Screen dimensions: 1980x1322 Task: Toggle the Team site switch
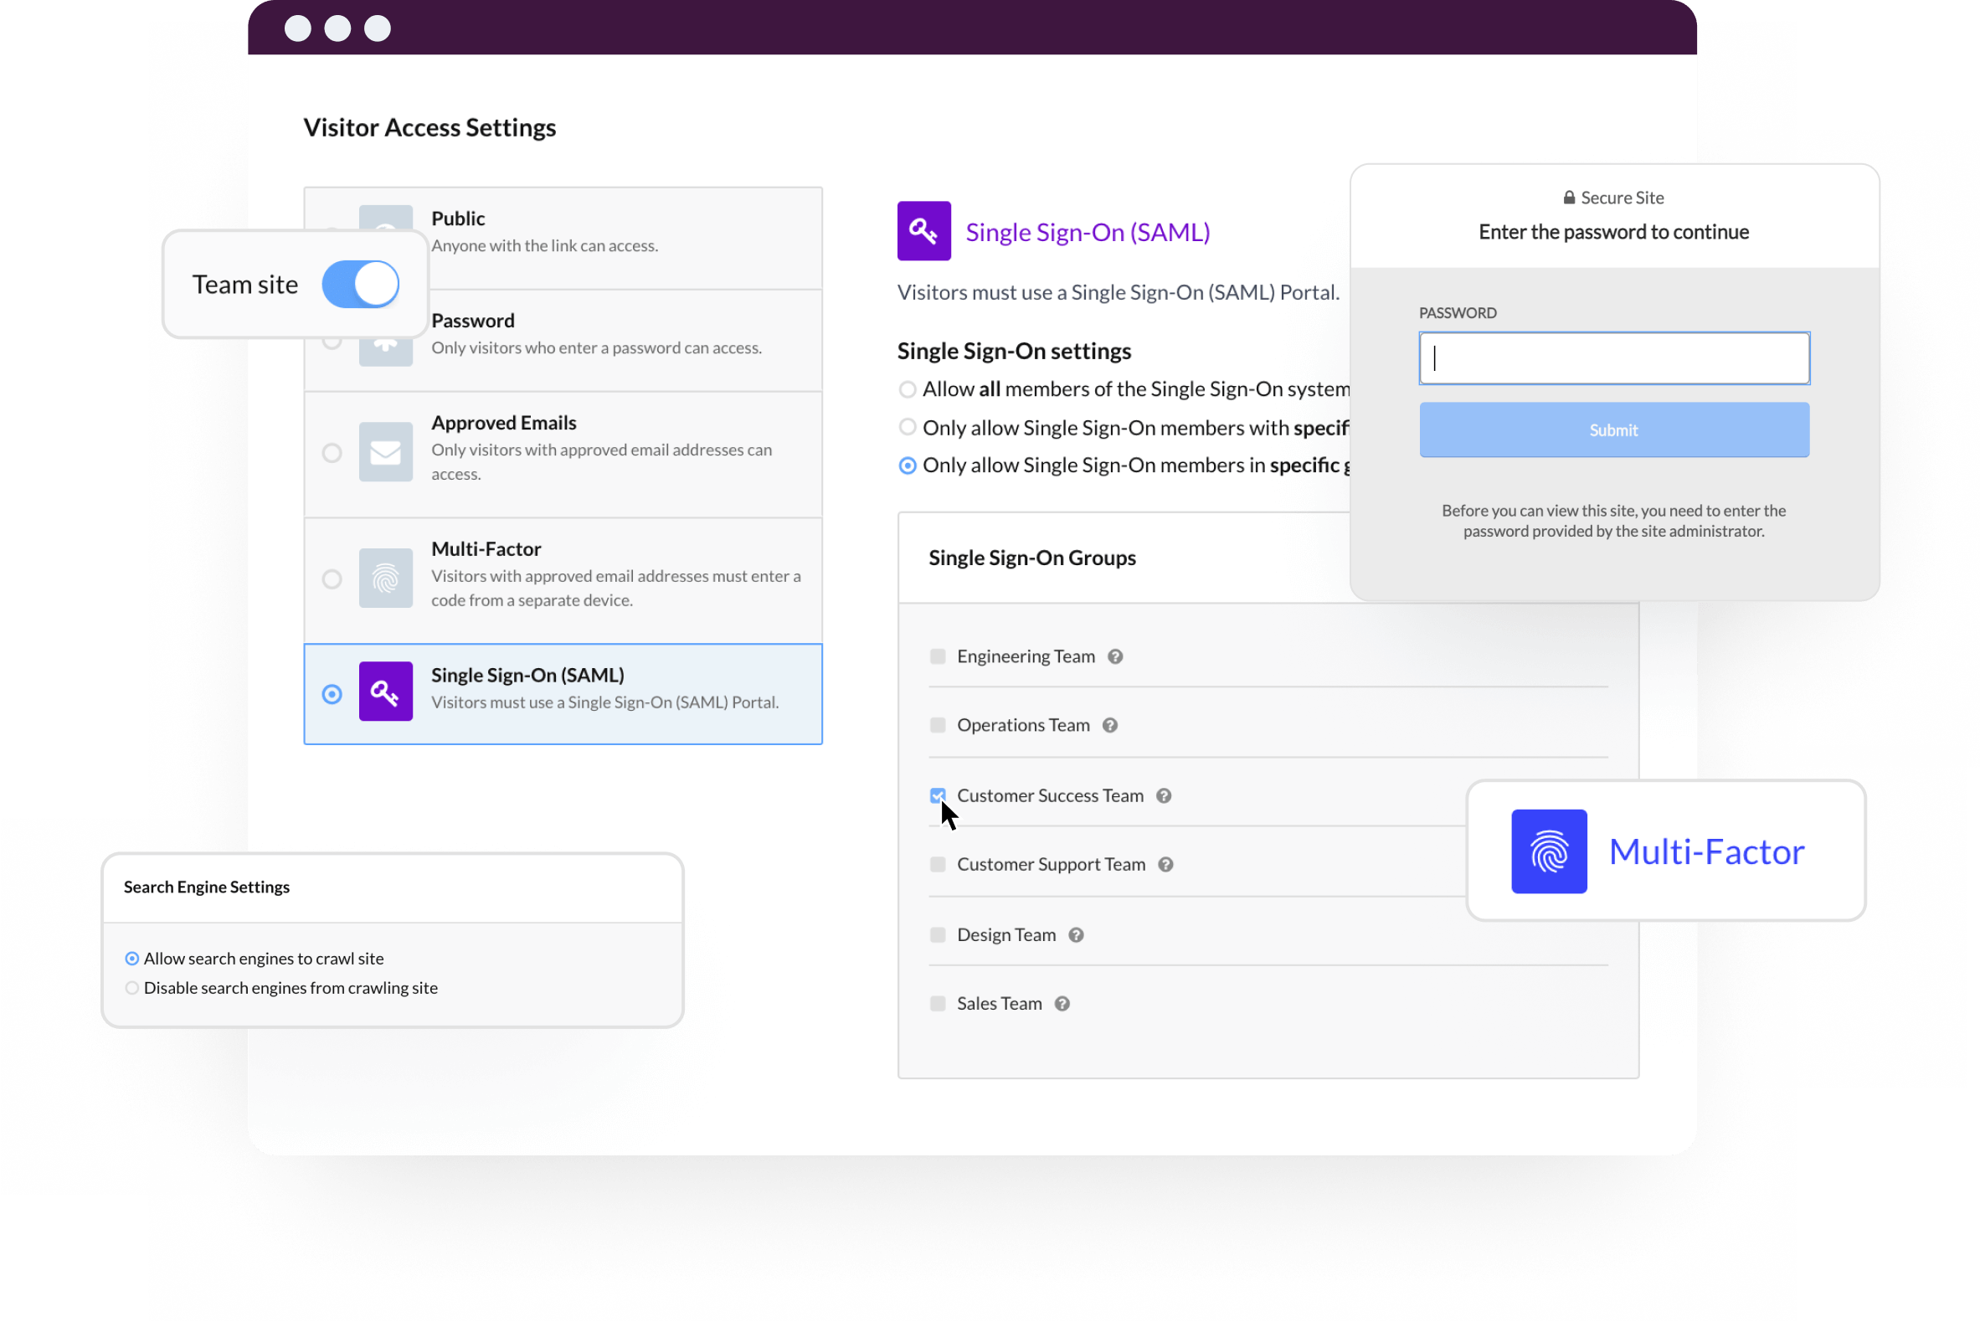pyautogui.click(x=361, y=284)
